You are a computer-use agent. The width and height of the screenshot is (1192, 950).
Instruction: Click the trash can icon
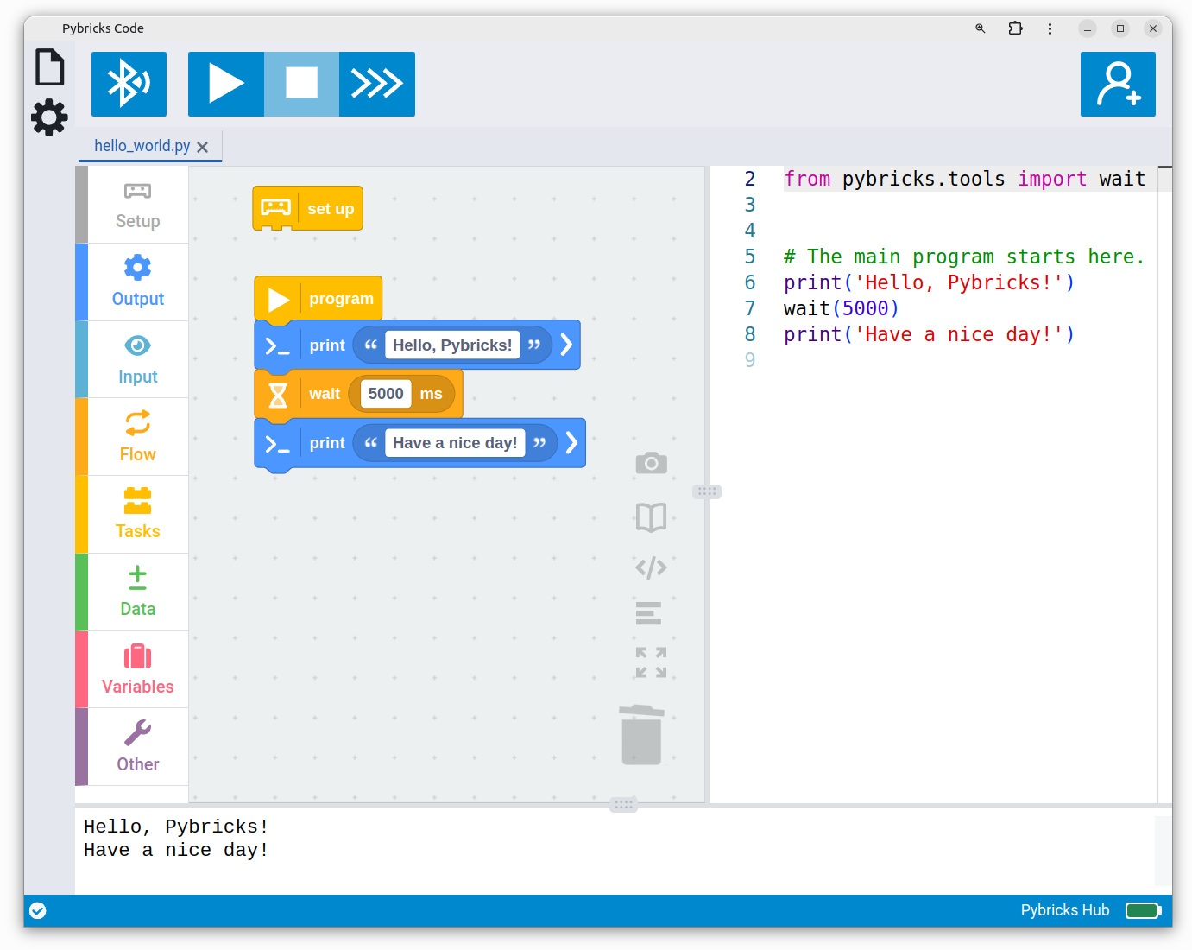click(x=641, y=735)
